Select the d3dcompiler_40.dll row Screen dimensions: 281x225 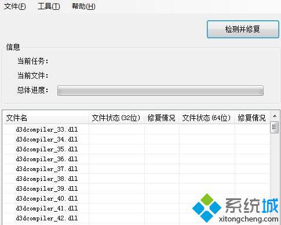point(136,198)
